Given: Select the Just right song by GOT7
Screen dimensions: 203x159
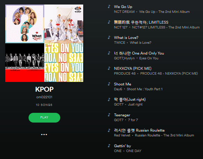Looking at the screenshot, I should pos(130,100).
